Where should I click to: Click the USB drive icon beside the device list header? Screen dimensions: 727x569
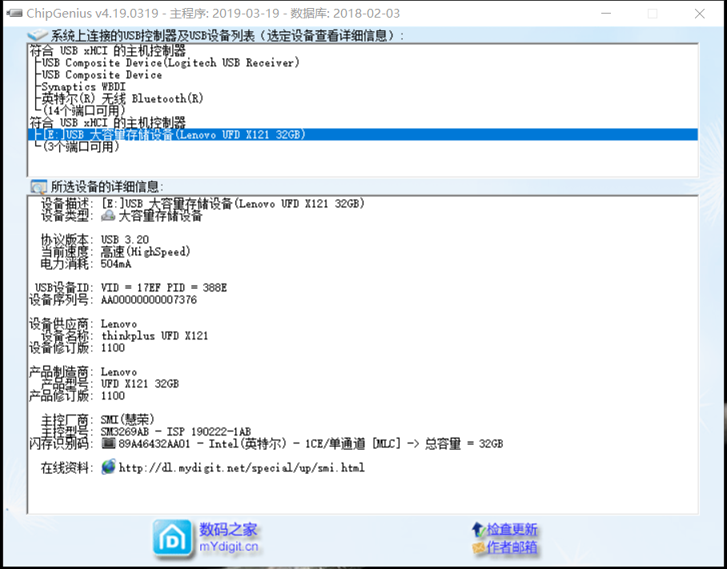pos(38,35)
